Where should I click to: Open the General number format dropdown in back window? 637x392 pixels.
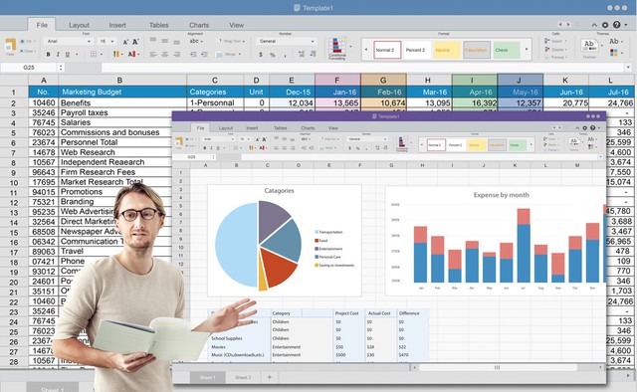tap(286, 41)
